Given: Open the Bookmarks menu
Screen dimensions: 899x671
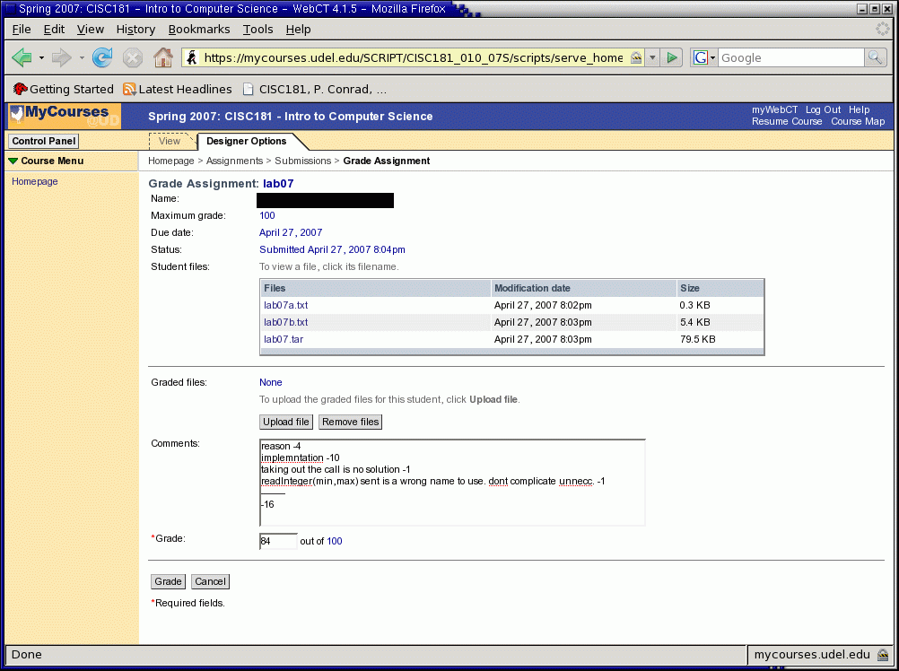Looking at the screenshot, I should coord(198,29).
